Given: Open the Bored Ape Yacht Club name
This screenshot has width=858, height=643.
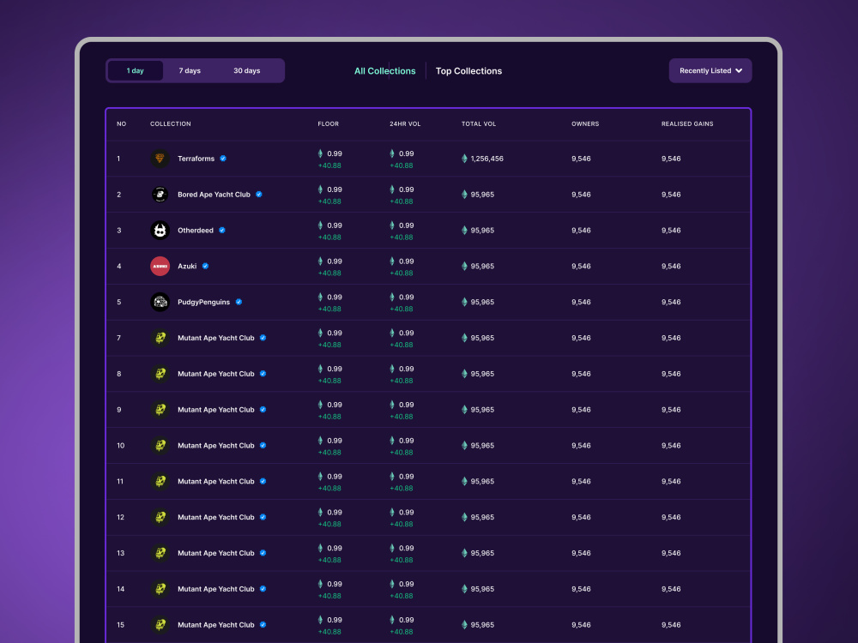Looking at the screenshot, I should 214,194.
